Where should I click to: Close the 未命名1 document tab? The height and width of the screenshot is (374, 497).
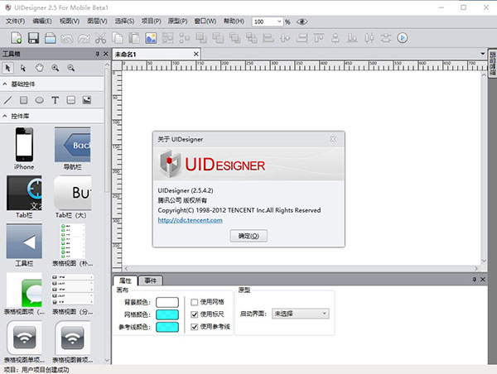[196, 54]
